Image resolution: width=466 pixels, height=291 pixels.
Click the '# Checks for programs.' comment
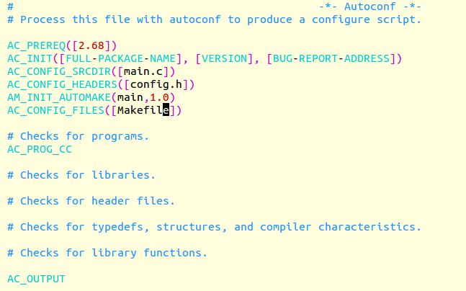click(79, 136)
